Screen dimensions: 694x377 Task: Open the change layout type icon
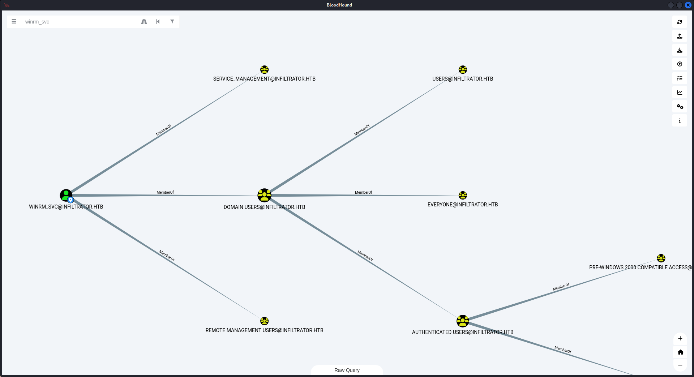coord(680,78)
